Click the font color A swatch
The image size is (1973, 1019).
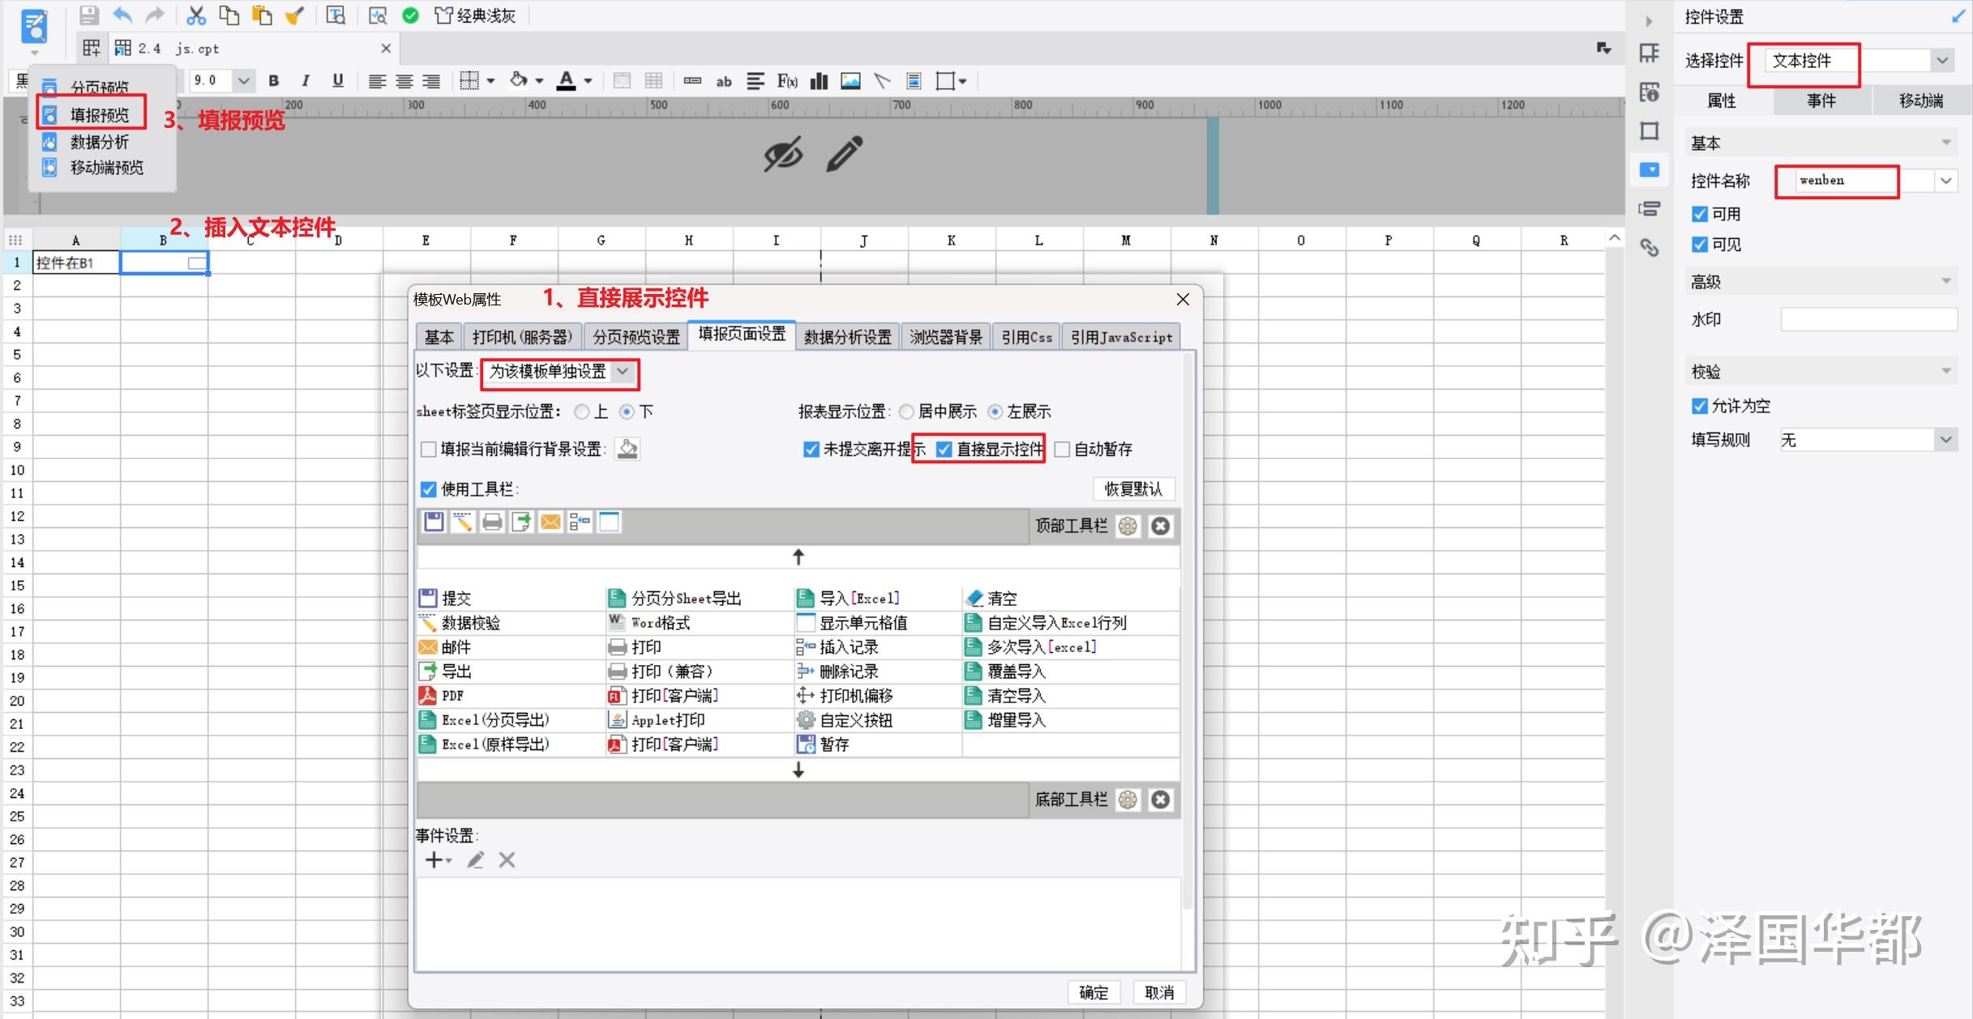click(x=567, y=81)
